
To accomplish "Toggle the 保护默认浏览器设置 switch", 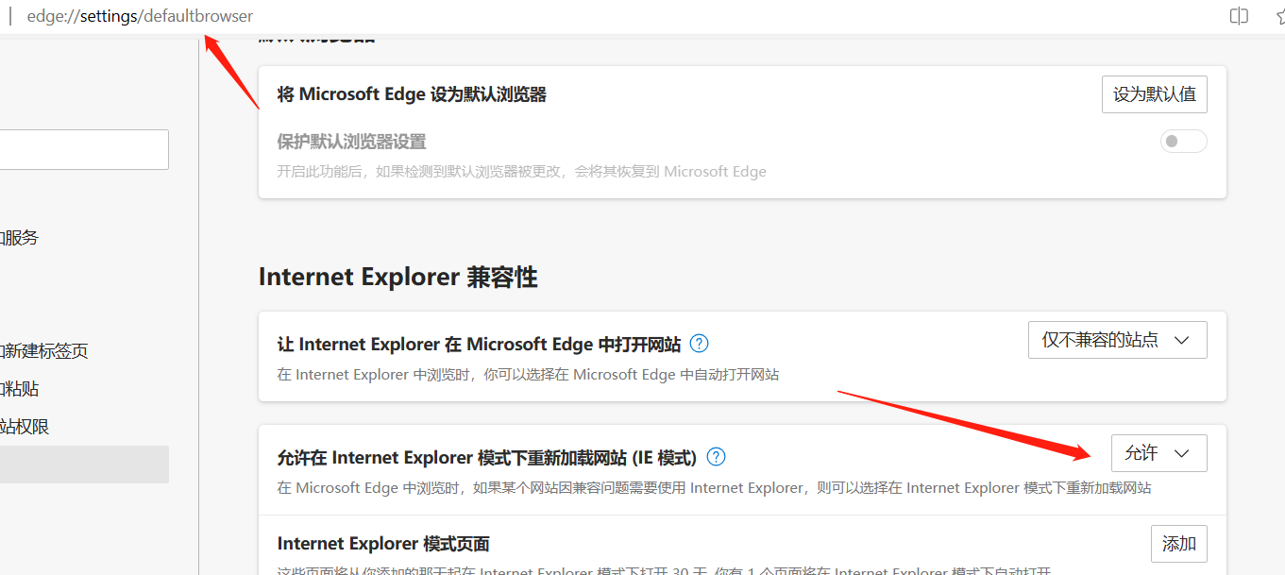I will 1183,142.
